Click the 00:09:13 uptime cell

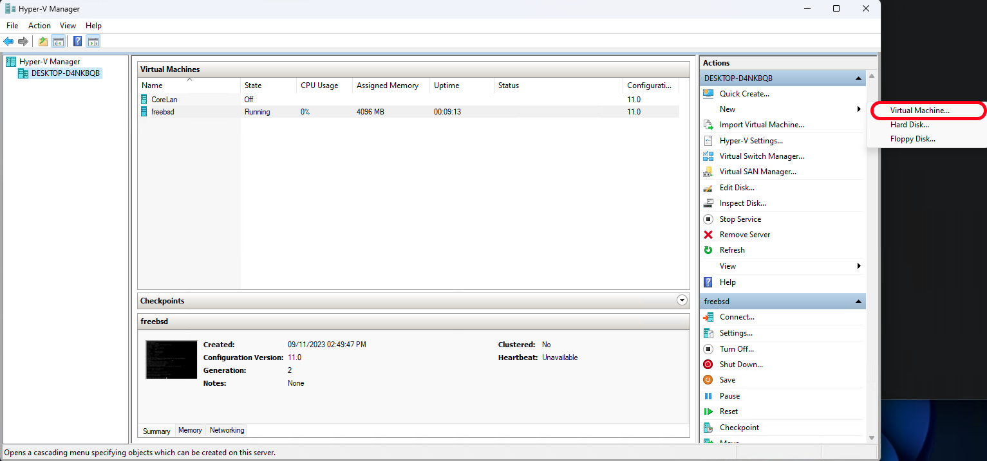click(447, 112)
